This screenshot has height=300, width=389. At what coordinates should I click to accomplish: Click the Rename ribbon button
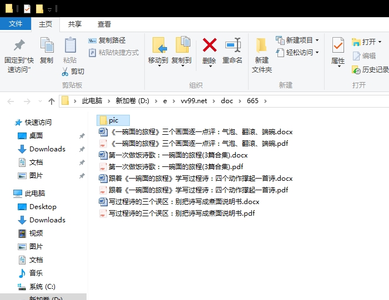click(233, 50)
